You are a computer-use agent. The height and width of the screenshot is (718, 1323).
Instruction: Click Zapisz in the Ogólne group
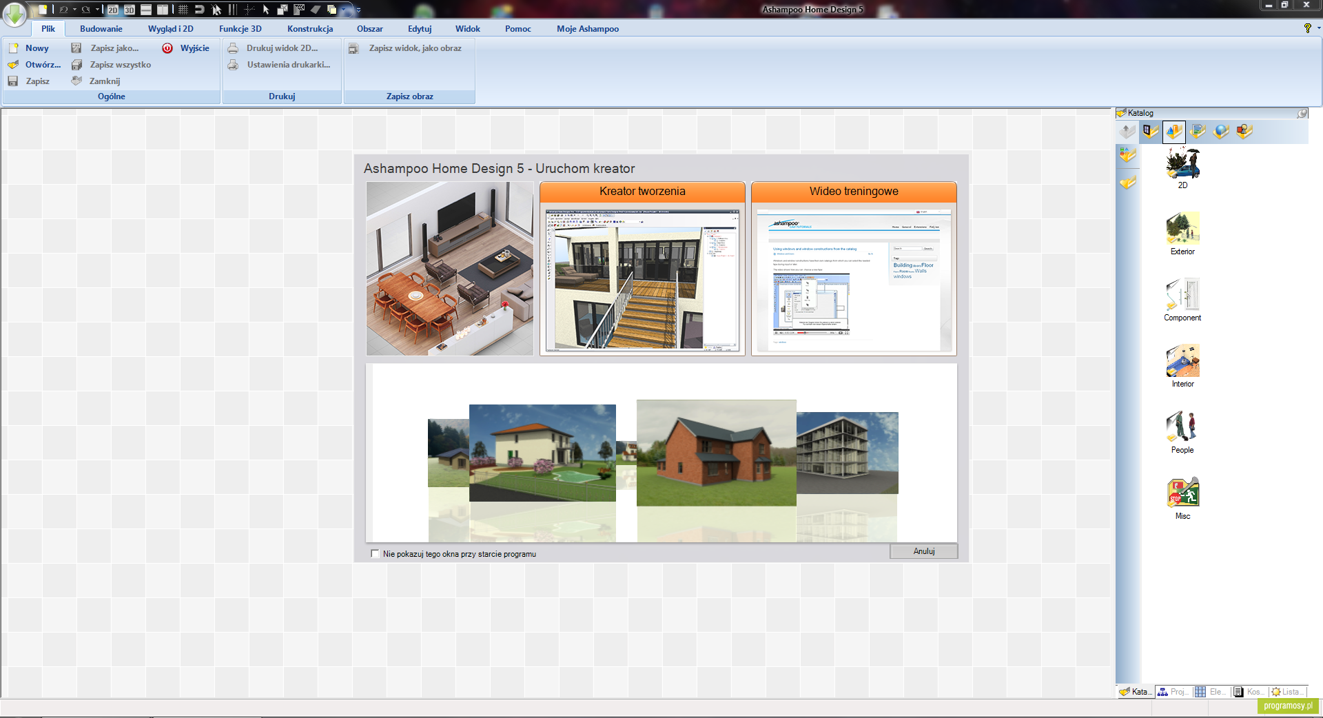tap(30, 81)
